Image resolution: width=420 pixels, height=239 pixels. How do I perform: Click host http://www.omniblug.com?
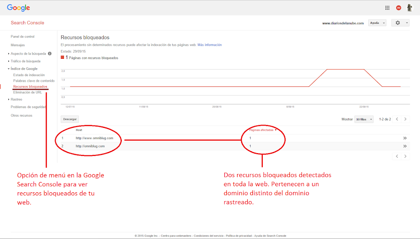[x=94, y=138]
